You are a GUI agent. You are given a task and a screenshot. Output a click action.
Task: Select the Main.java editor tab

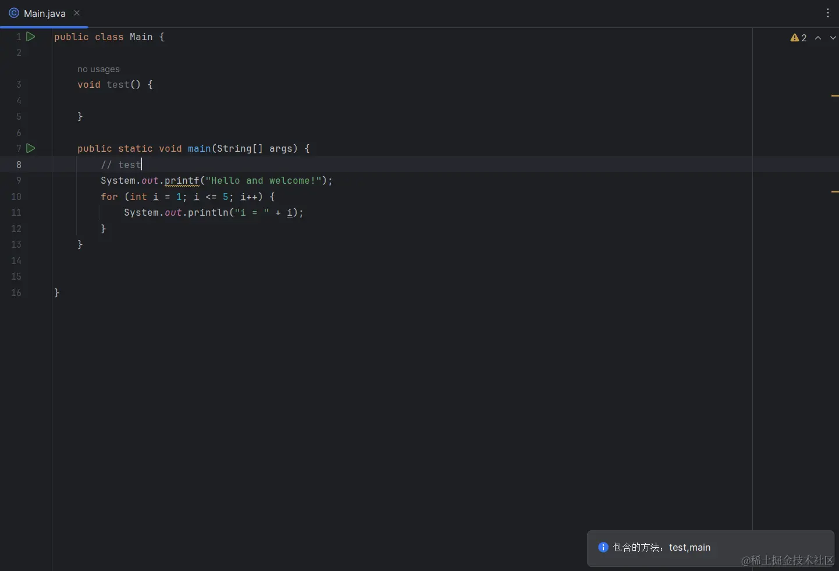point(44,13)
